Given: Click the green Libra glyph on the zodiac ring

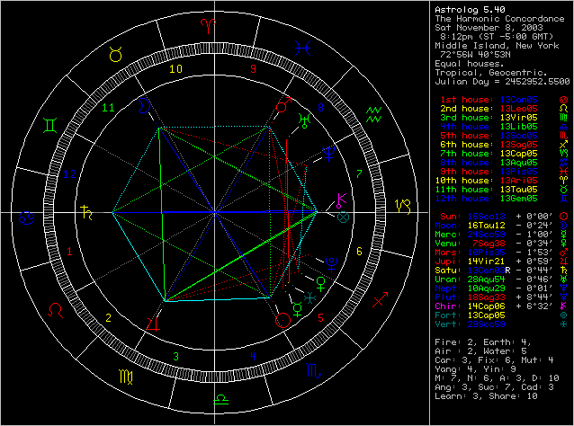Looking at the screenshot, I should point(220,400).
